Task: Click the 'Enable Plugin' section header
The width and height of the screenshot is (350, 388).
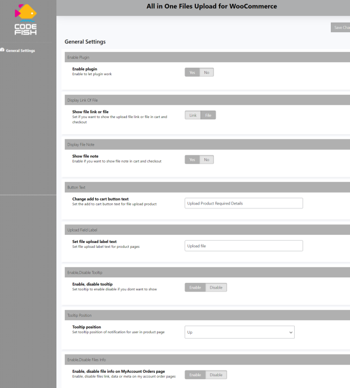Action: coord(207,58)
